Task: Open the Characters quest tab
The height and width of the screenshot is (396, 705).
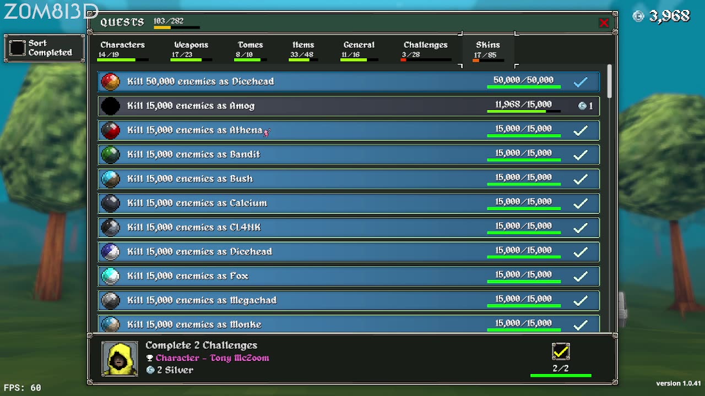Action: [122, 50]
